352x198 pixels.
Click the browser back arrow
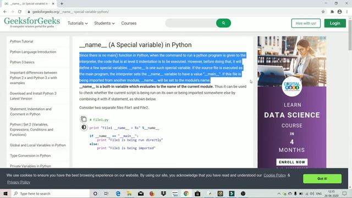coord(5,12)
